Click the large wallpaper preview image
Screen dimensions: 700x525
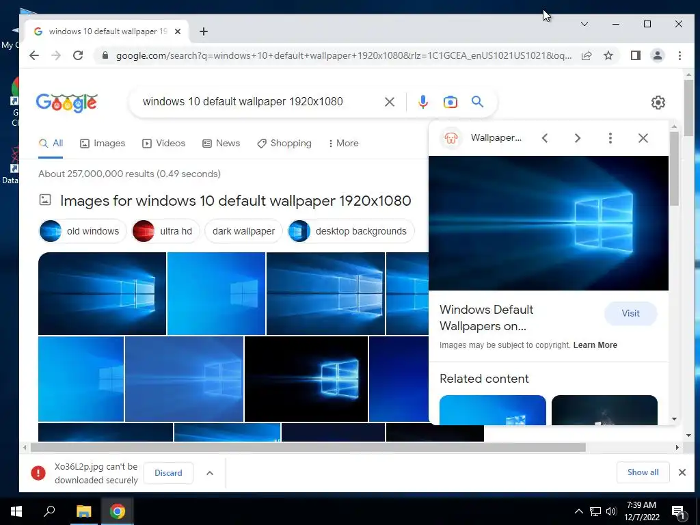point(548,224)
